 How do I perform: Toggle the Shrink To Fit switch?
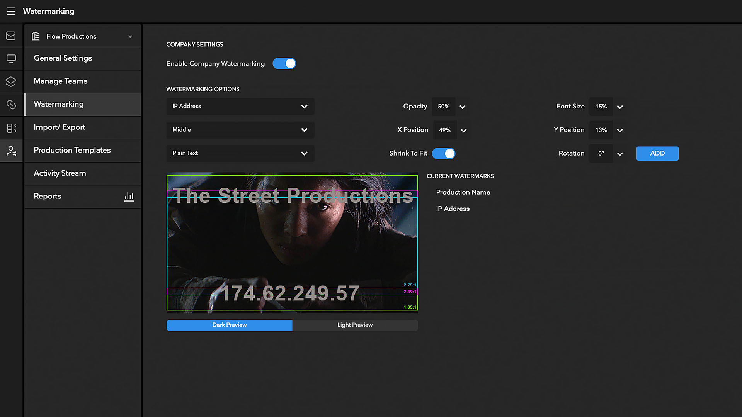(443, 153)
